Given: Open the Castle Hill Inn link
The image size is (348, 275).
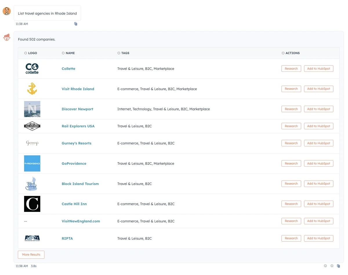Looking at the screenshot, I should click(74, 204).
